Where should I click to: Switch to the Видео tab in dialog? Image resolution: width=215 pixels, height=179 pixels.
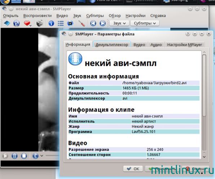[x=139, y=45]
